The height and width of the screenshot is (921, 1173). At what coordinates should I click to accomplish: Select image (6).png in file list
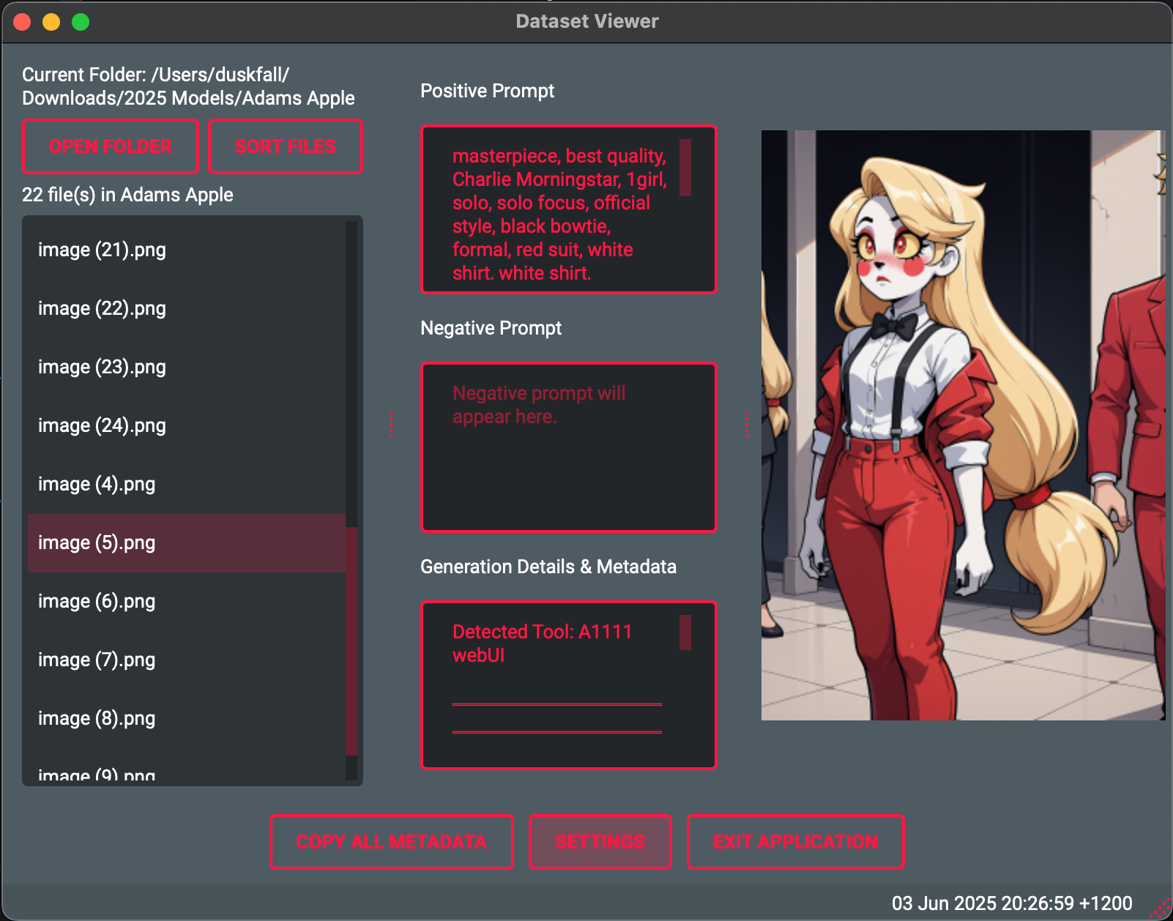point(187,601)
